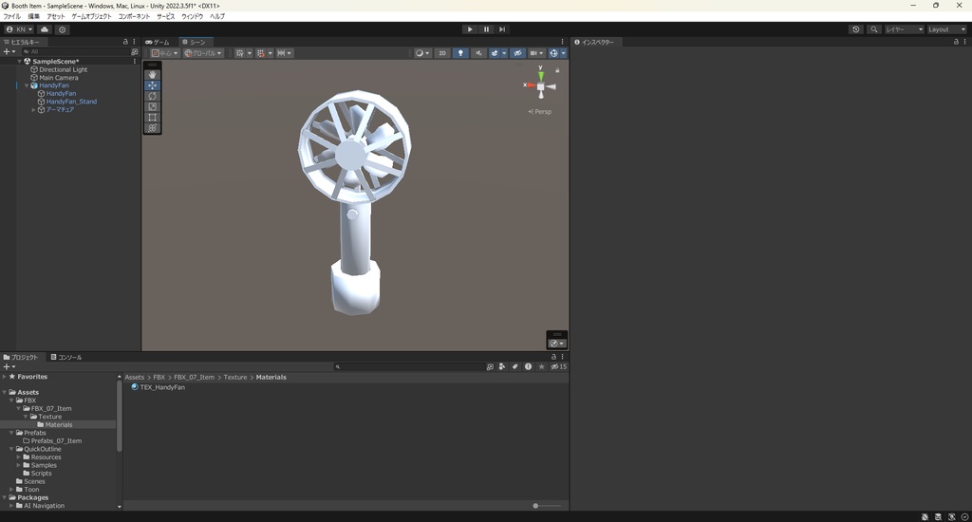Open the SampleScene options kebab menu
972x522 pixels.
[x=135, y=62]
